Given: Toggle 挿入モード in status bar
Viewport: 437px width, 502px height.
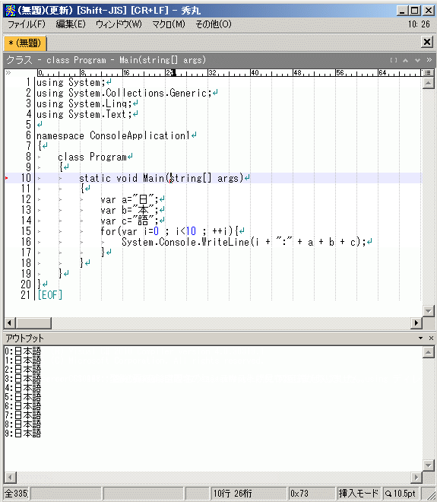Looking at the screenshot, I should (x=358, y=494).
